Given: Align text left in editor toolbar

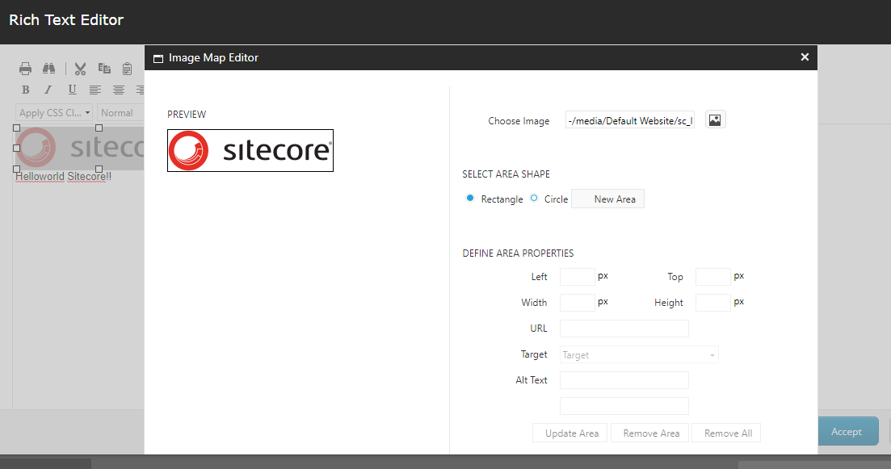Looking at the screenshot, I should [x=95, y=90].
